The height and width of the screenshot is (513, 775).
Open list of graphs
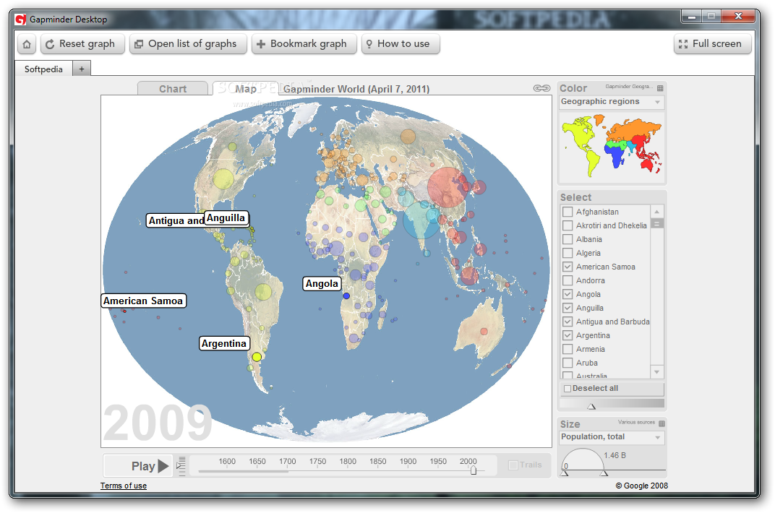point(188,44)
